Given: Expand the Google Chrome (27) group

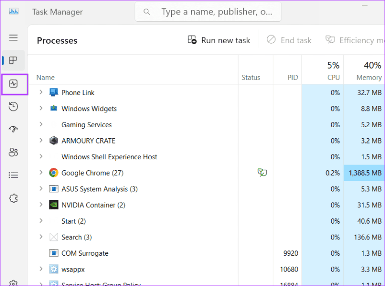Looking at the screenshot, I should (x=41, y=173).
